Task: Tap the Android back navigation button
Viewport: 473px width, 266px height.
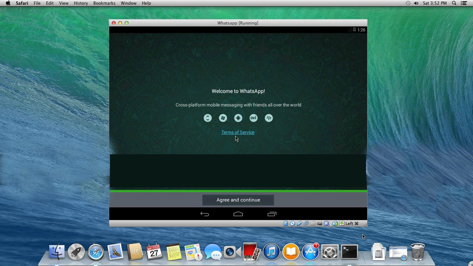Action: click(x=205, y=214)
